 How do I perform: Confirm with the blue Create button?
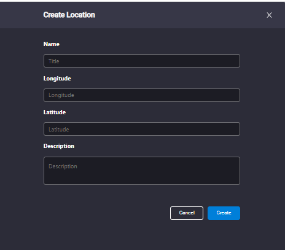point(224,213)
